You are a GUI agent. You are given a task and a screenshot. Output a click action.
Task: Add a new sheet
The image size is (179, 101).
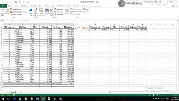(21, 92)
